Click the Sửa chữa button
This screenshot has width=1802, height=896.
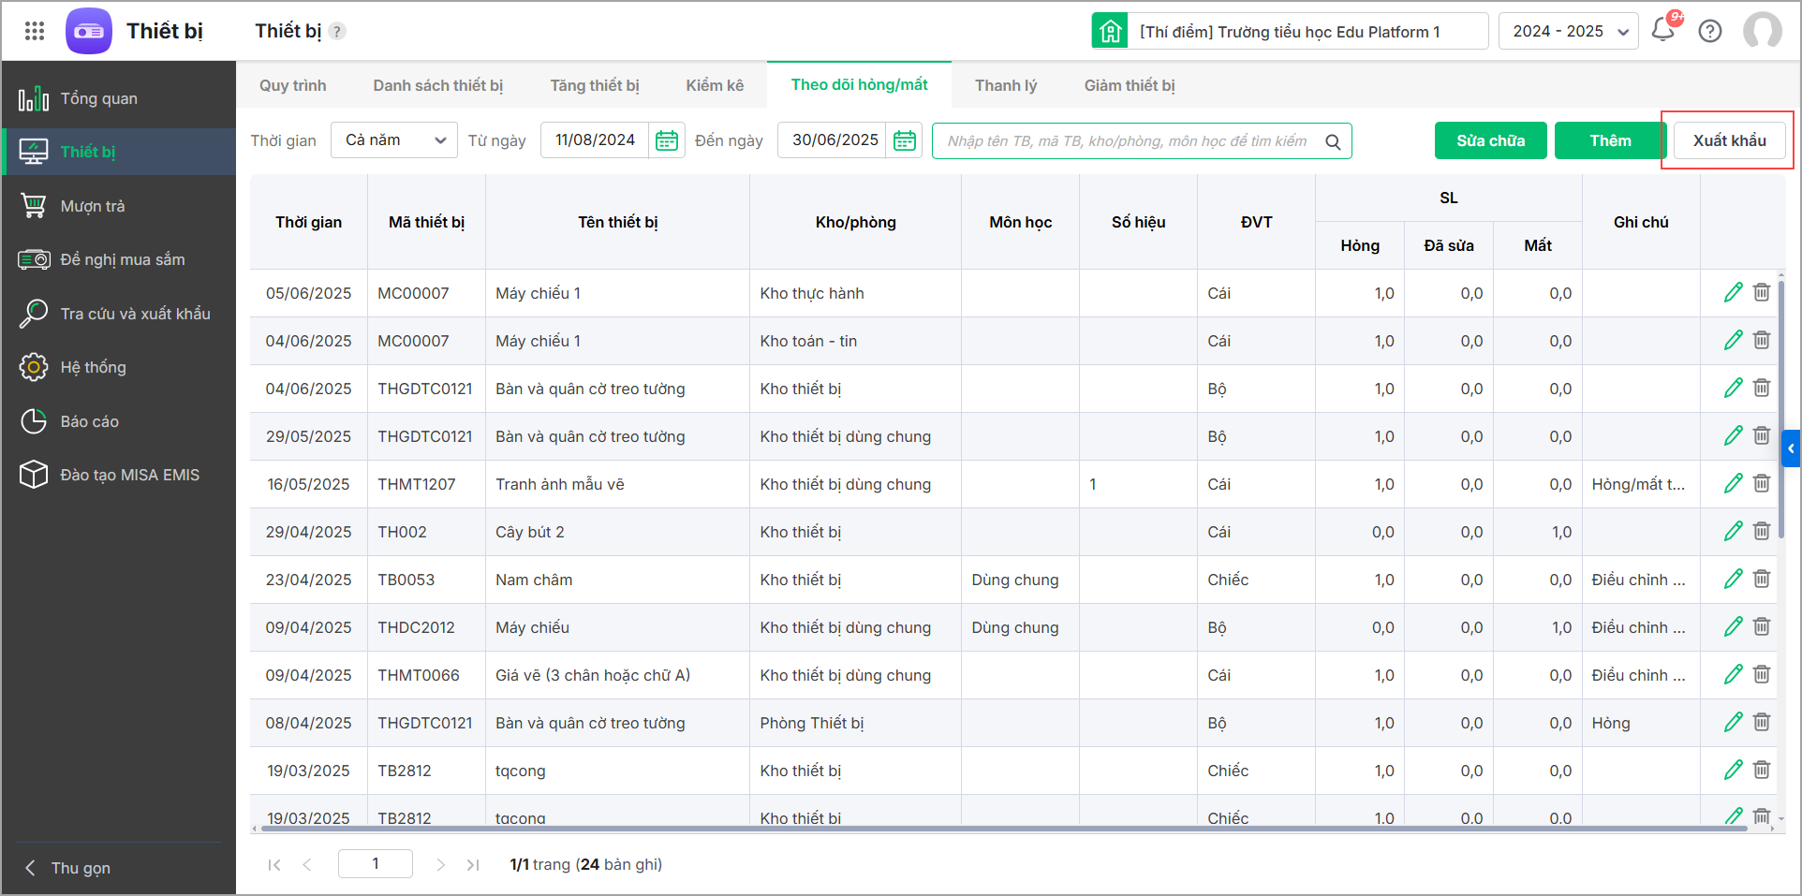1490,140
